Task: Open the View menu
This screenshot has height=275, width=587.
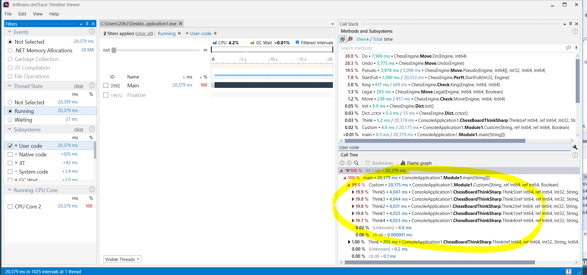Action: 38,14
